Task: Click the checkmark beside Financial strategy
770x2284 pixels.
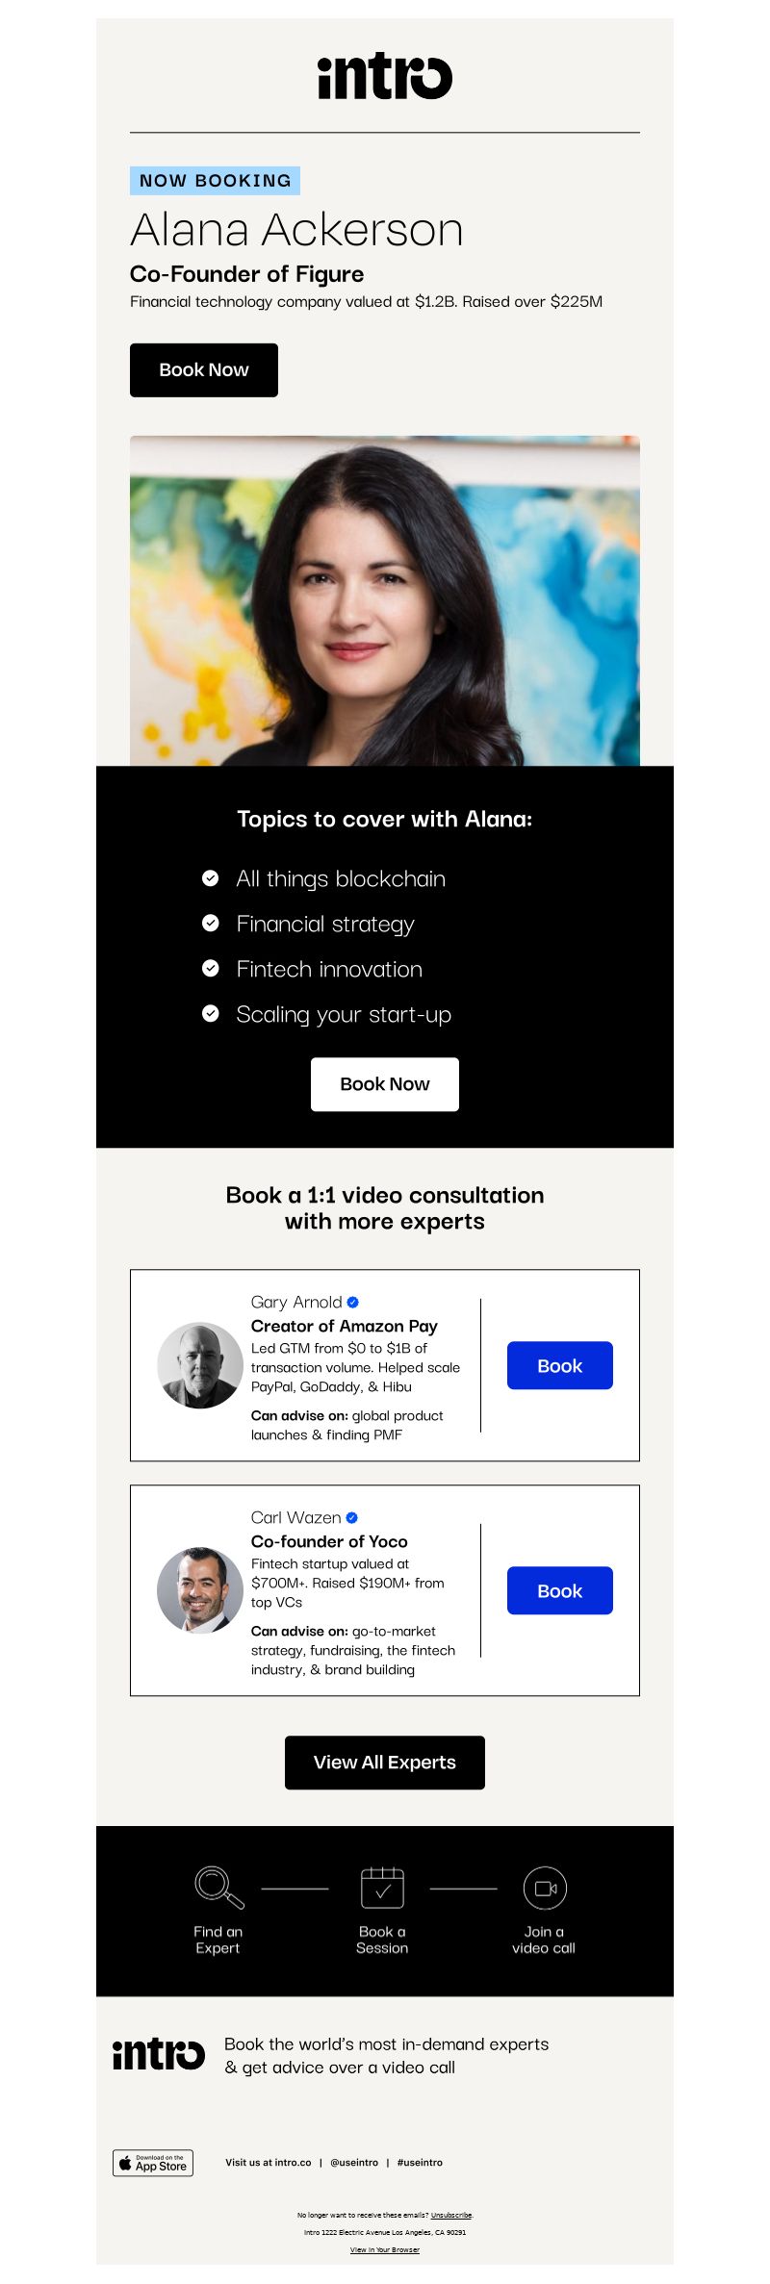Action: 210,923
